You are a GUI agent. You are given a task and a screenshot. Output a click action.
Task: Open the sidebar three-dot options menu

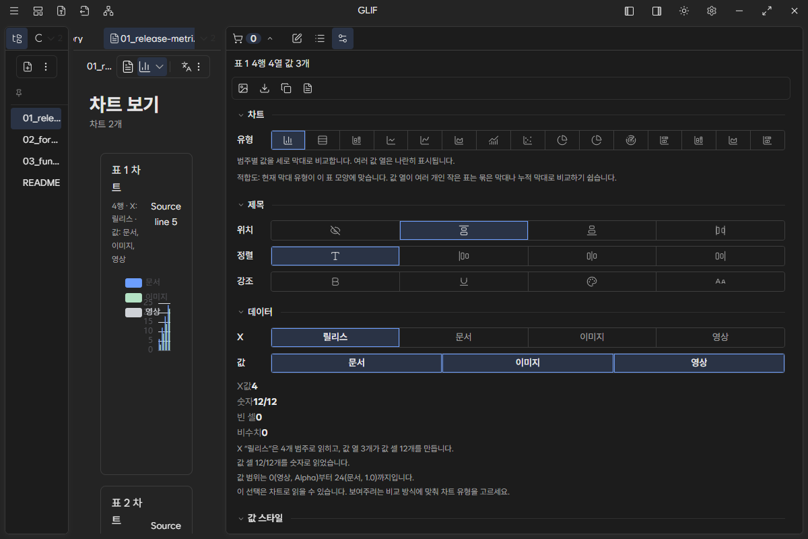click(46, 67)
